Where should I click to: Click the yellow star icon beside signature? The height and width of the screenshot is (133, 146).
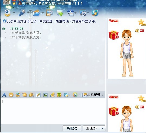14,3
